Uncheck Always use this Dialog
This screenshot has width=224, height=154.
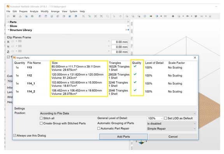point(15,135)
